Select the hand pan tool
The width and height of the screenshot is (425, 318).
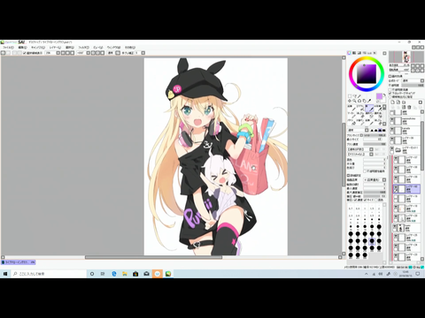pos(365,101)
